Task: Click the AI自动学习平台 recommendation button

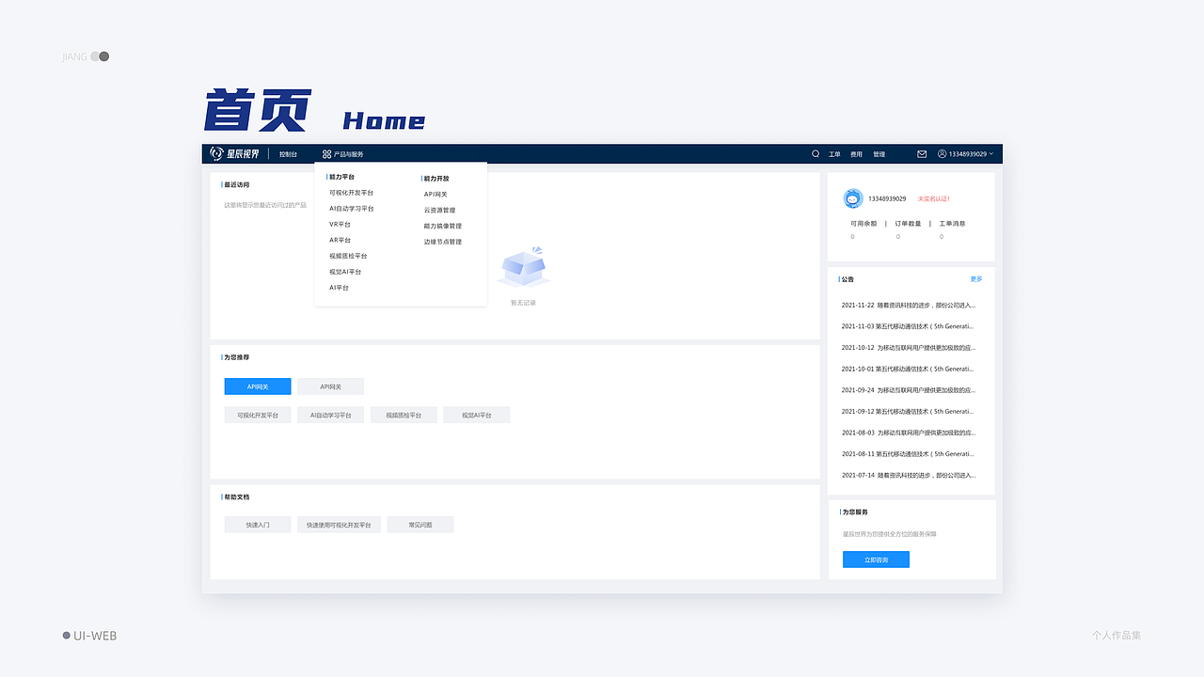Action: tap(330, 415)
